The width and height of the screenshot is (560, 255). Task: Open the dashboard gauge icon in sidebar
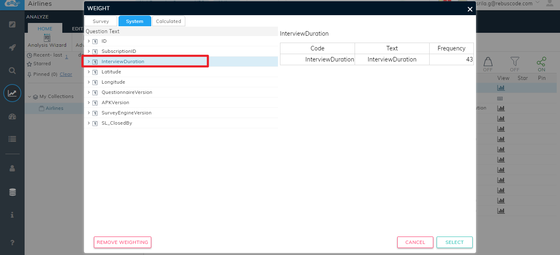[x=12, y=116]
